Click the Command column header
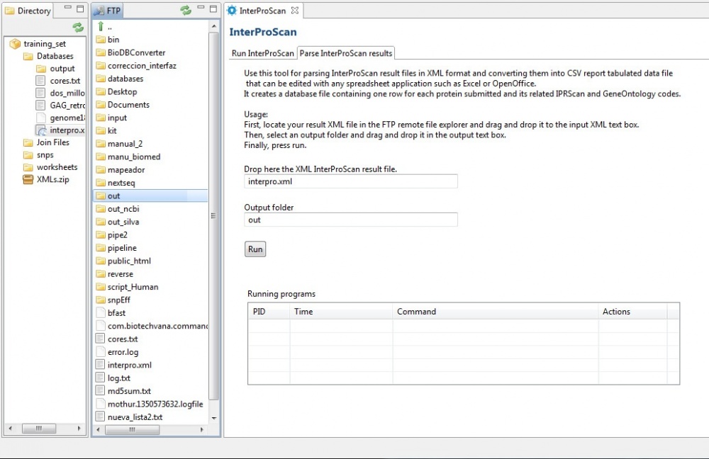The image size is (709, 459). click(416, 312)
